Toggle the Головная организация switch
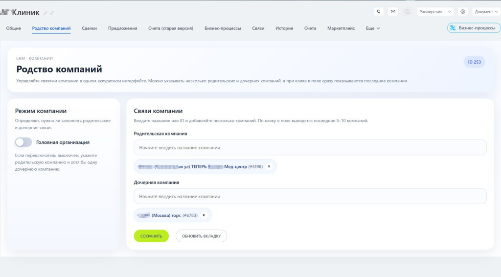This screenshot has width=501, height=277. 23,142
